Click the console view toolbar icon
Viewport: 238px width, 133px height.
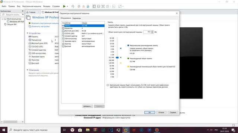pyautogui.click(x=114, y=6)
